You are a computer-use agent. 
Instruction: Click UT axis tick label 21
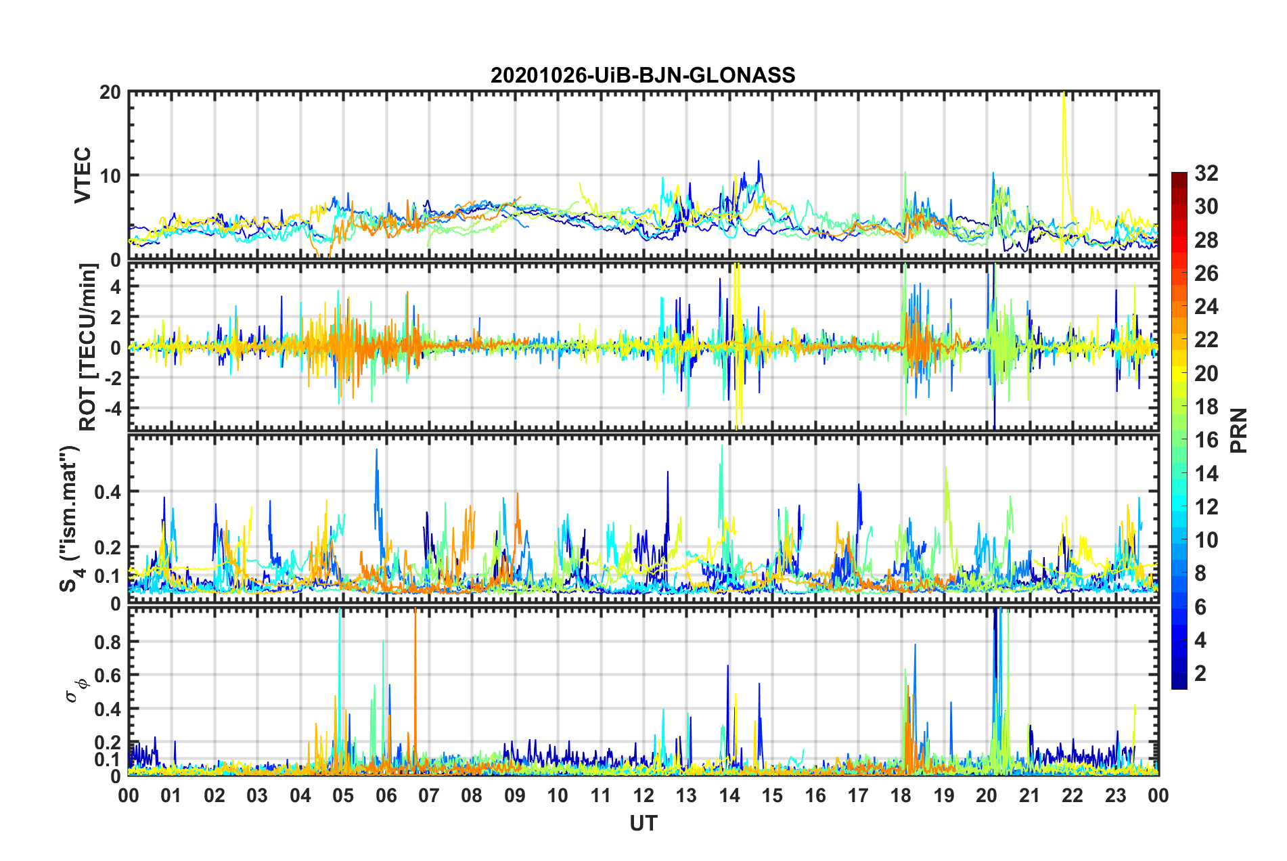pyautogui.click(x=1030, y=796)
